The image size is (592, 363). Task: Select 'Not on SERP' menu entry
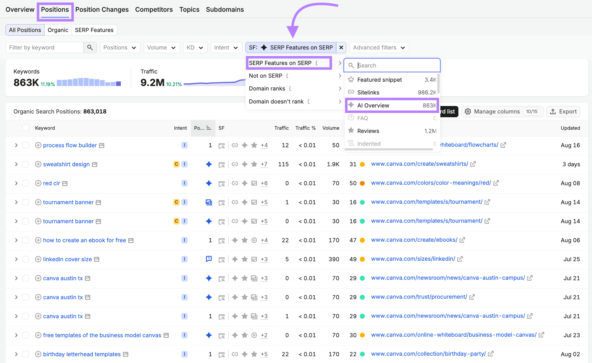click(x=295, y=76)
